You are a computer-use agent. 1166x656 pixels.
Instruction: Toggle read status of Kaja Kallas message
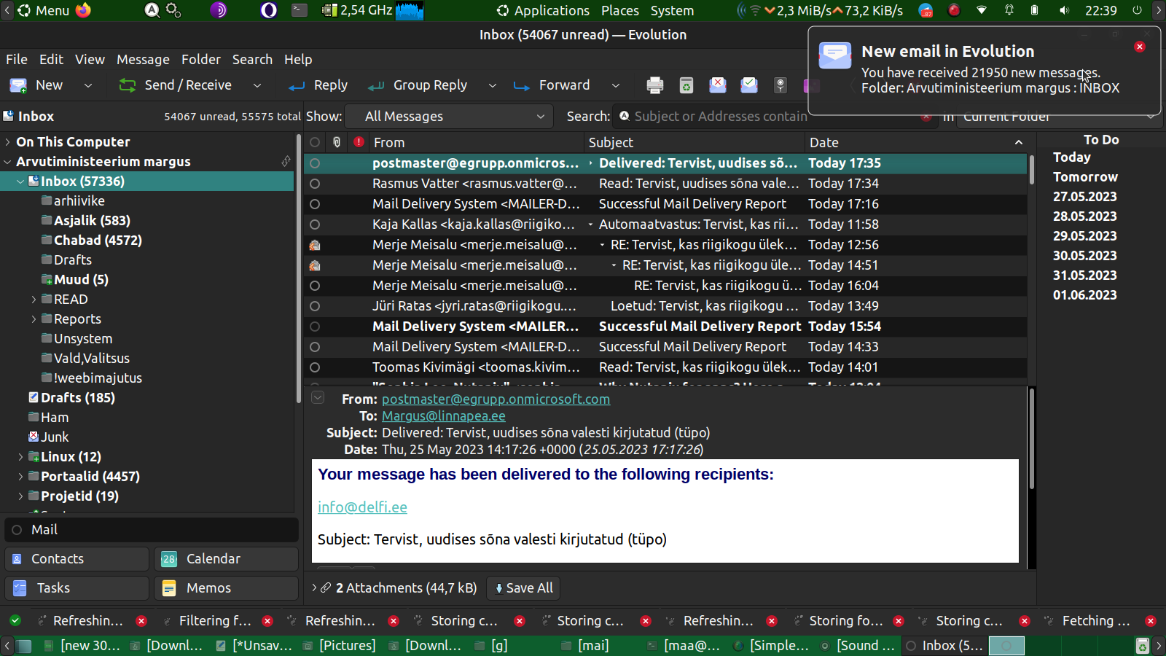coord(315,224)
